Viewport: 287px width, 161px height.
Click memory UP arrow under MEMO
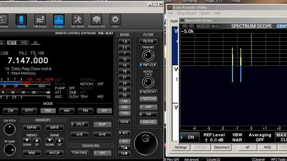point(37,140)
